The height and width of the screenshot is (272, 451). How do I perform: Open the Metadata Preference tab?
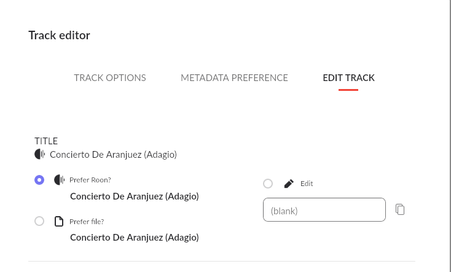pos(234,78)
